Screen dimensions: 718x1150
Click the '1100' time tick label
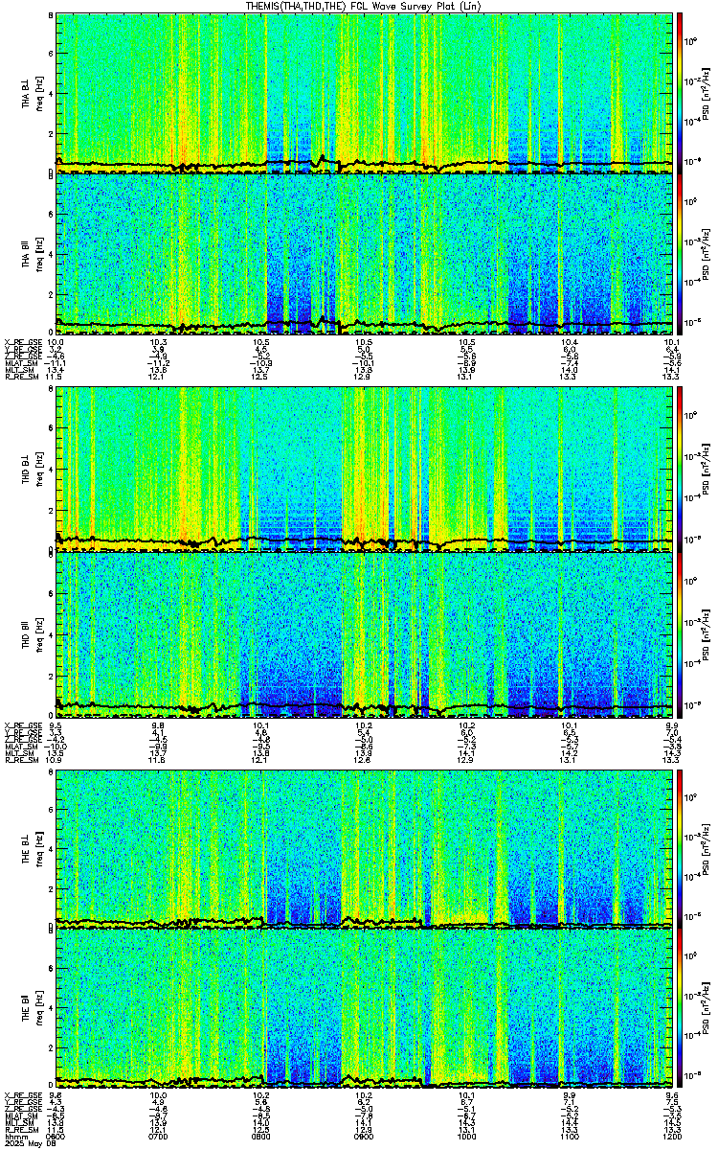coord(570,1138)
